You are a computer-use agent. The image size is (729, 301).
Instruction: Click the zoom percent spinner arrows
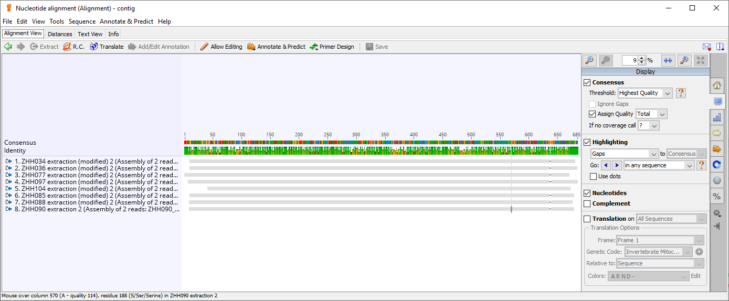[x=642, y=60]
